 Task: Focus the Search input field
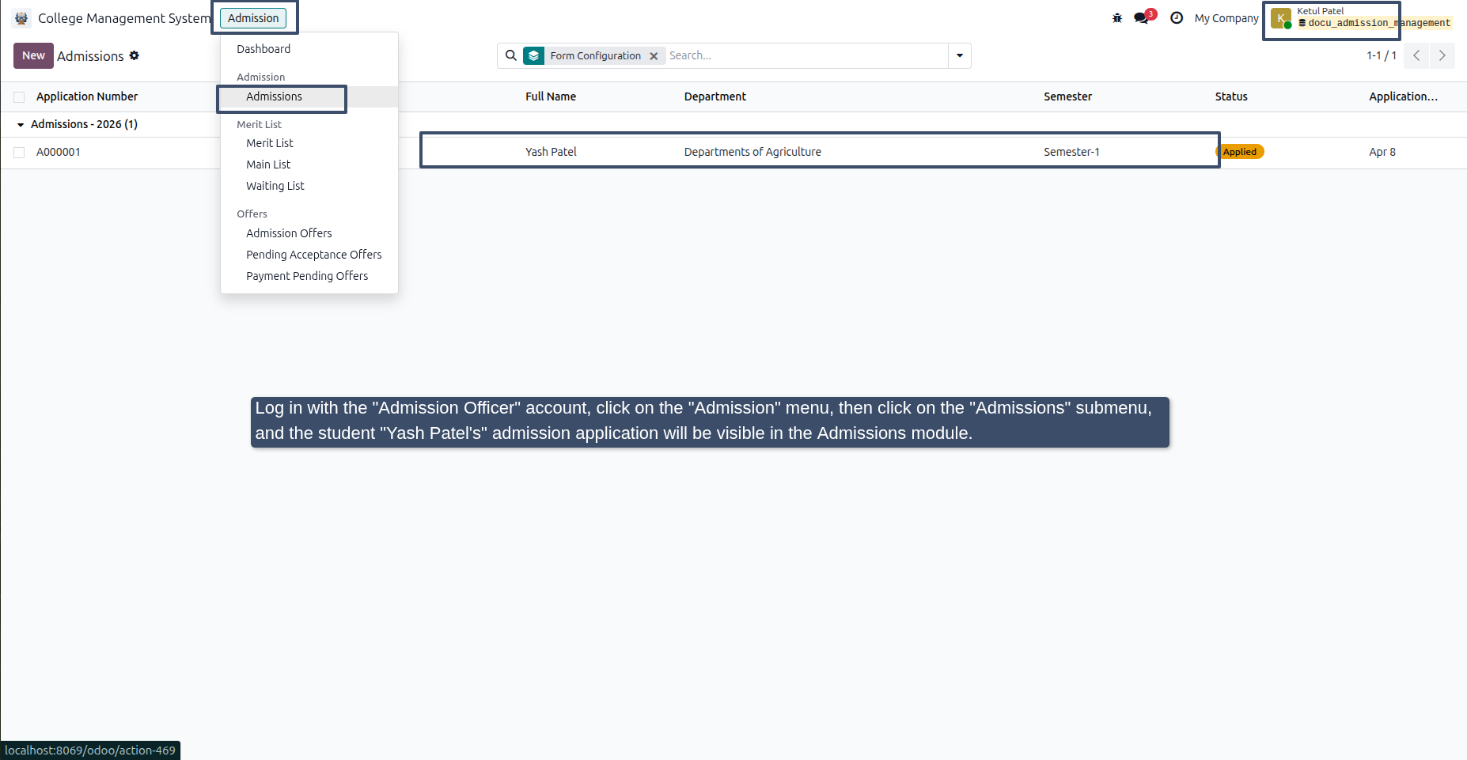[806, 55]
